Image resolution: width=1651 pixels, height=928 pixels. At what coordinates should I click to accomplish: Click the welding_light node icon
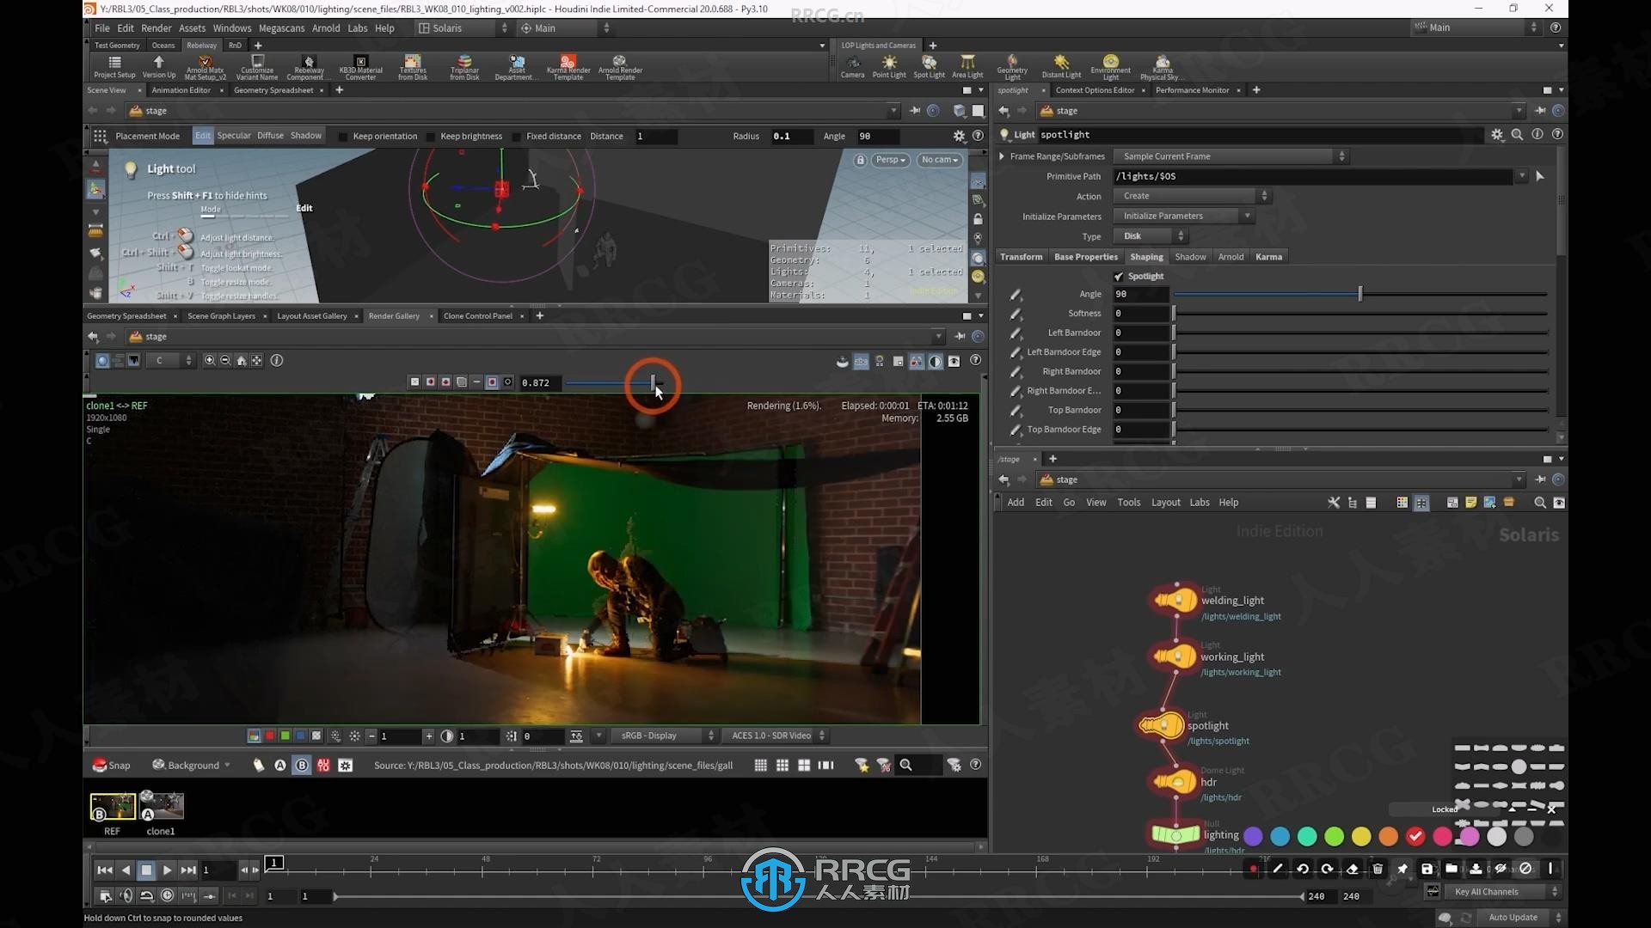pyautogui.click(x=1175, y=600)
